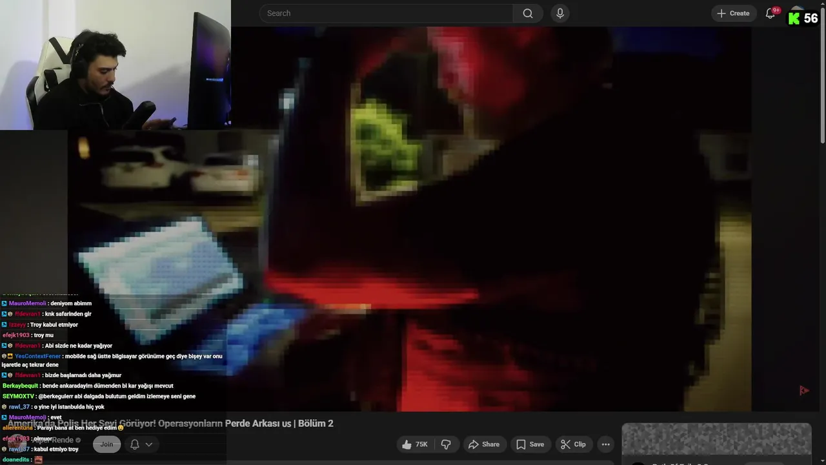Click the green Kick logo viewer counter
The image size is (826, 465).
coord(803,18)
